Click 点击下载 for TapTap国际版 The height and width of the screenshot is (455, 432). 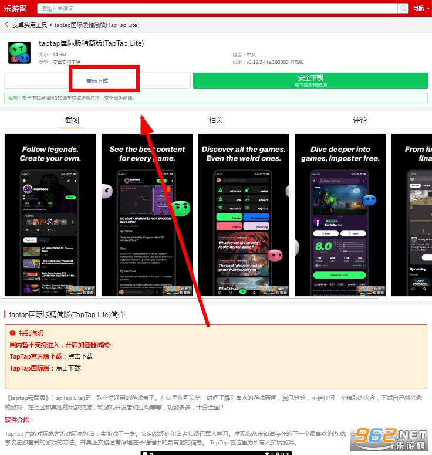coord(68,368)
